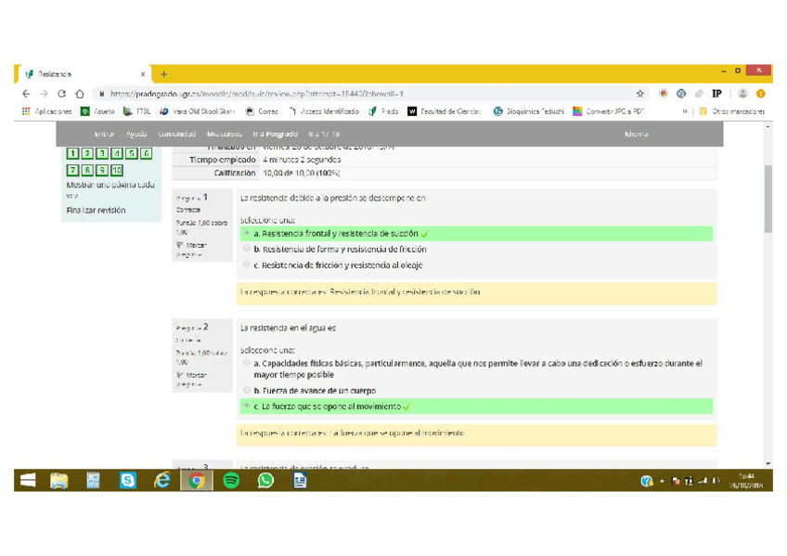
Task: Click the browser back arrow
Action: [x=26, y=94]
